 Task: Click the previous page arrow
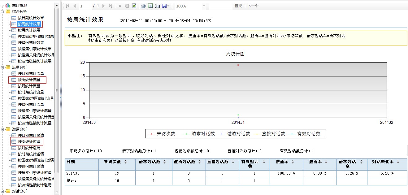click(75, 6)
